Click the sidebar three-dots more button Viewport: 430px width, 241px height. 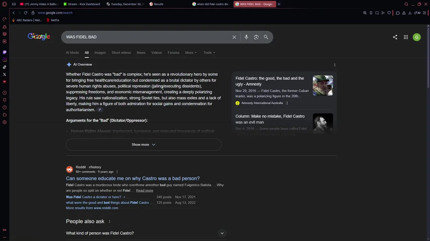coord(4,237)
